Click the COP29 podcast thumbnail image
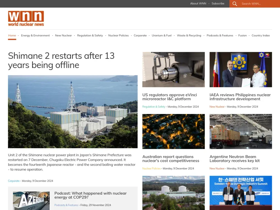 point(31,200)
